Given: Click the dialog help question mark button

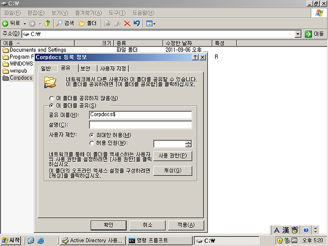Looking at the screenshot, I should pyautogui.click(x=195, y=57).
